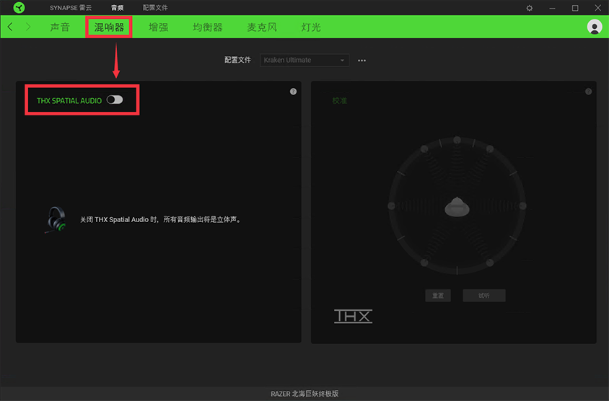This screenshot has height=401, width=609.
Task: Click 配置文件 label beside the profile dropdown
Action: tap(237, 60)
